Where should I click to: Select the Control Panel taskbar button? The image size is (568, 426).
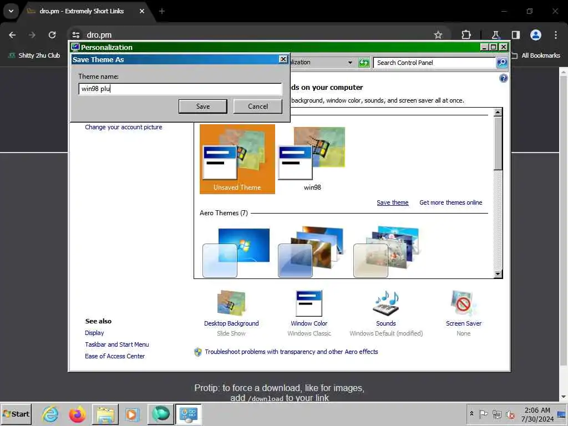(189, 414)
